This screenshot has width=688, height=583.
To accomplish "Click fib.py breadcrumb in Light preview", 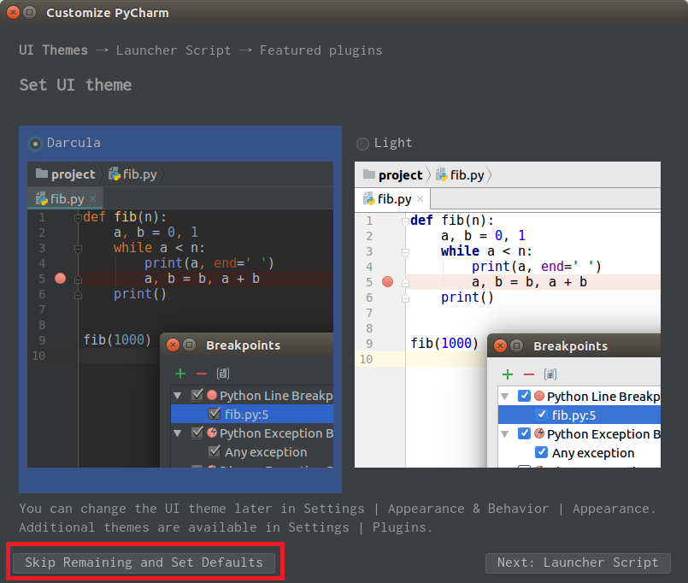I will [460, 175].
